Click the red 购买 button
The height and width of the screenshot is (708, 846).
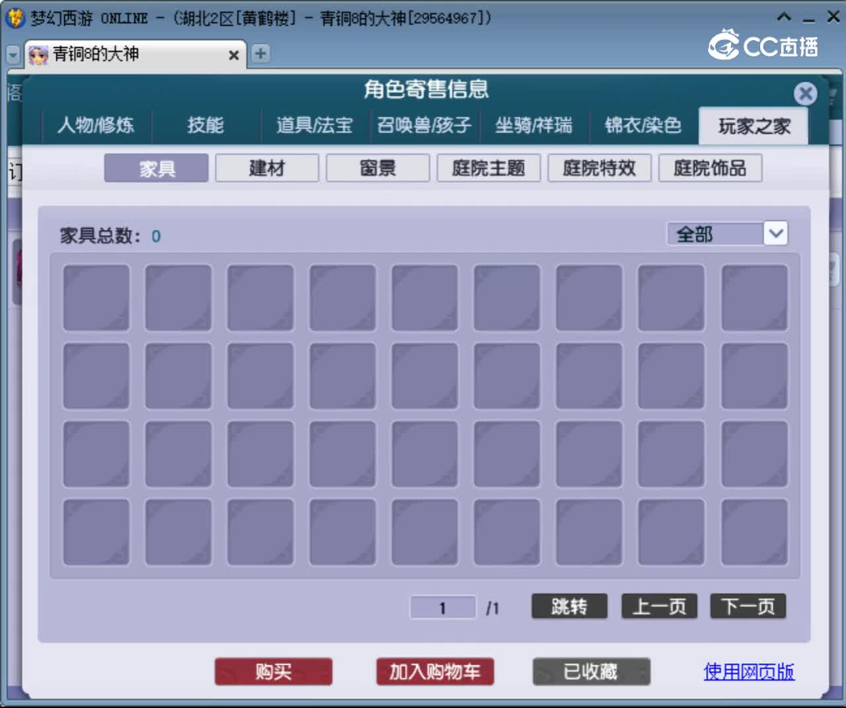point(274,672)
